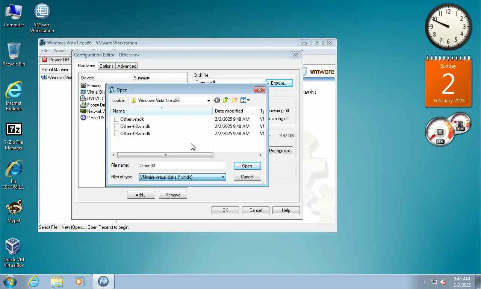Image resolution: width=481 pixels, height=289 pixels.
Task: Select the Other-02.vmdk file
Action: tap(135, 126)
